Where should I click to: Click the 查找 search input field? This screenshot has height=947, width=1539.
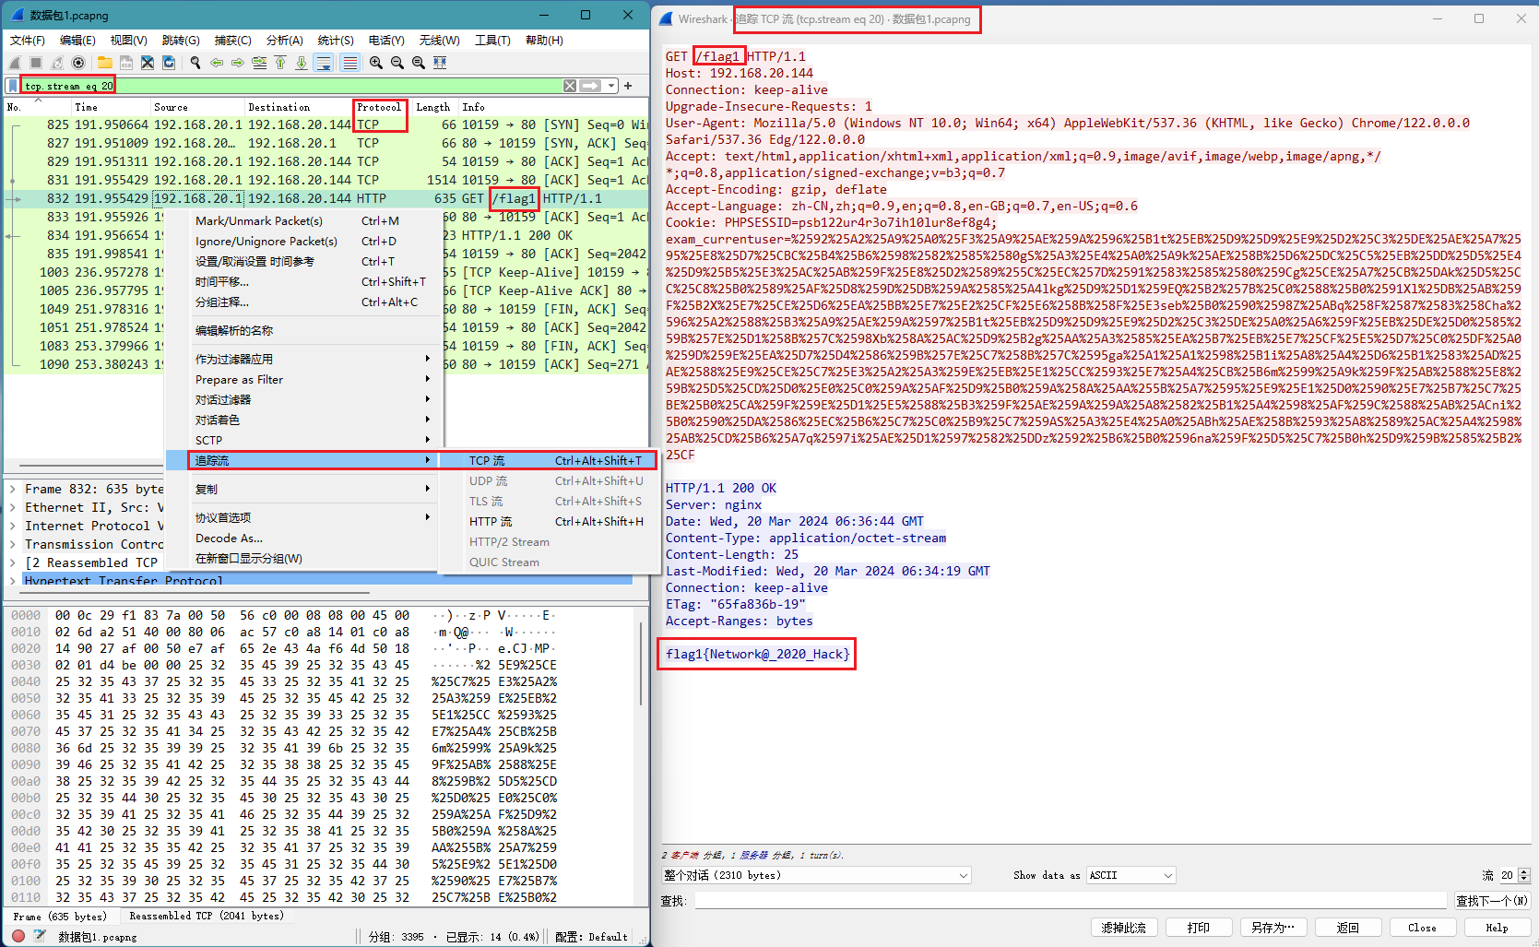[1071, 900]
